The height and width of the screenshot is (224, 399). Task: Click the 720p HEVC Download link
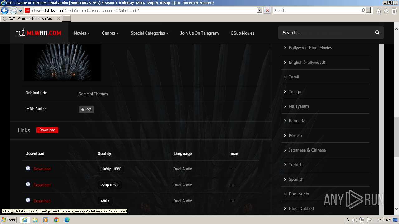pos(42,185)
